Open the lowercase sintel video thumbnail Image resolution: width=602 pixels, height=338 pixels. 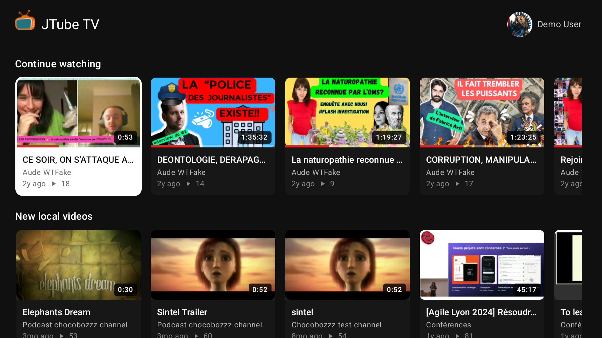[347, 265]
